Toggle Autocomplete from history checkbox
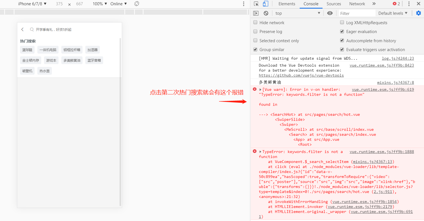The image size is (424, 221). pos(342,41)
